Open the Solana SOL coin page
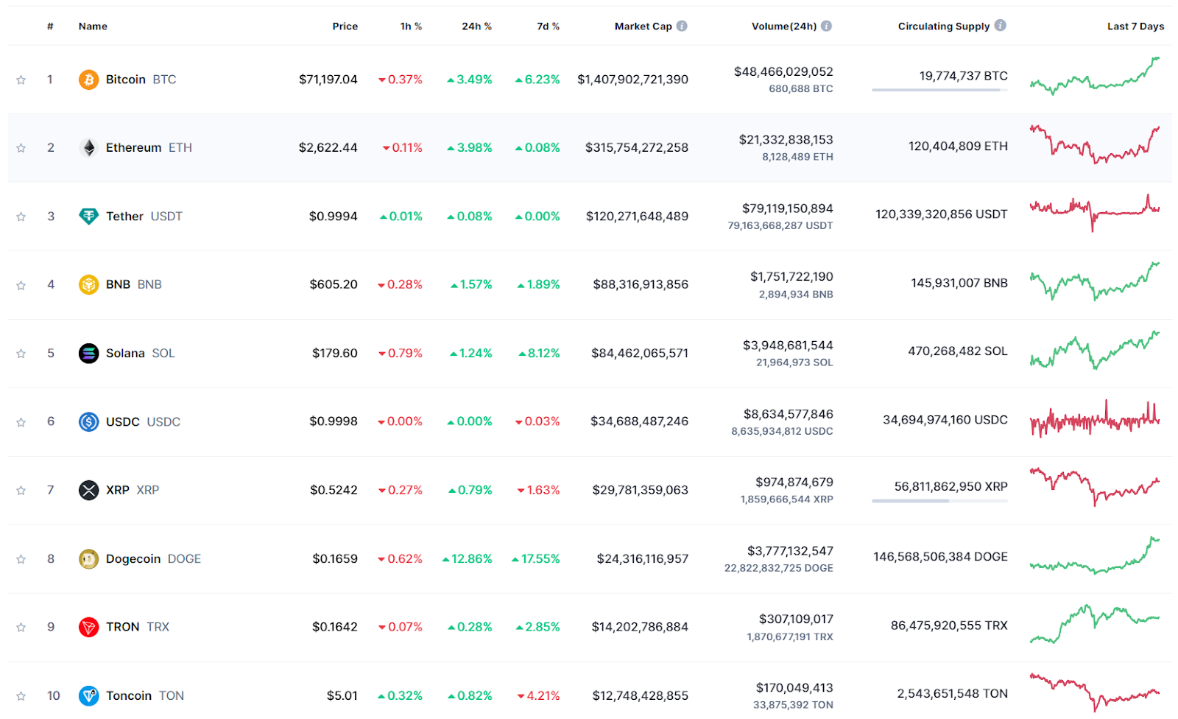 140,354
